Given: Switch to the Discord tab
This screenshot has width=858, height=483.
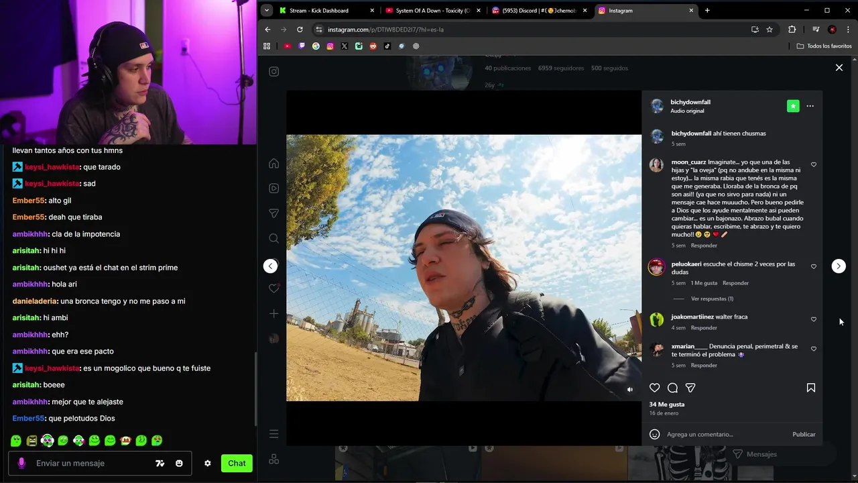Looking at the screenshot, I should (538, 10).
